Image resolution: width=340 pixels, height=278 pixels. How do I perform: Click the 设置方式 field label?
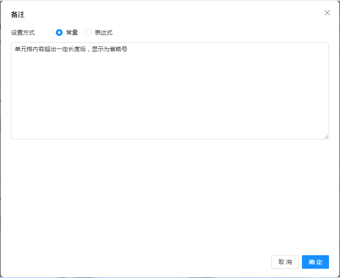coord(23,33)
